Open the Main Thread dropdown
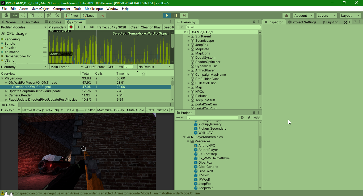Screen dimensions: 363x196 pyautogui.click(x=66, y=67)
